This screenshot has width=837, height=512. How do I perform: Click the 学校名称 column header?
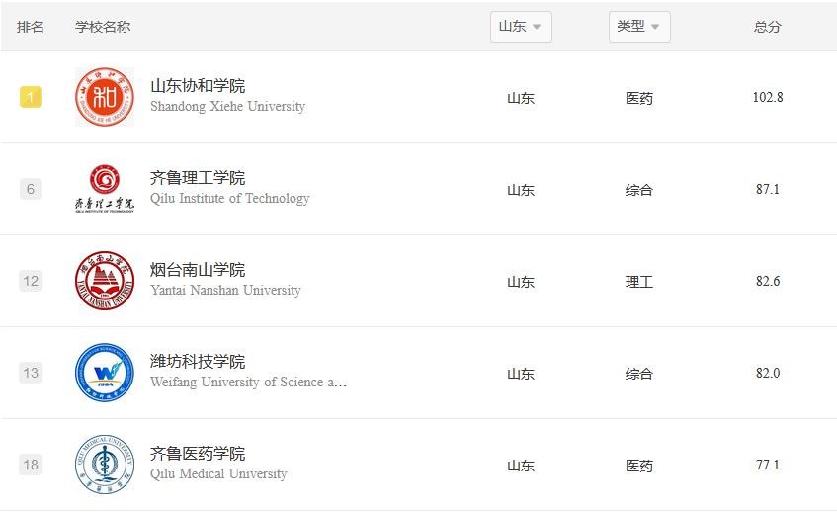click(x=103, y=27)
